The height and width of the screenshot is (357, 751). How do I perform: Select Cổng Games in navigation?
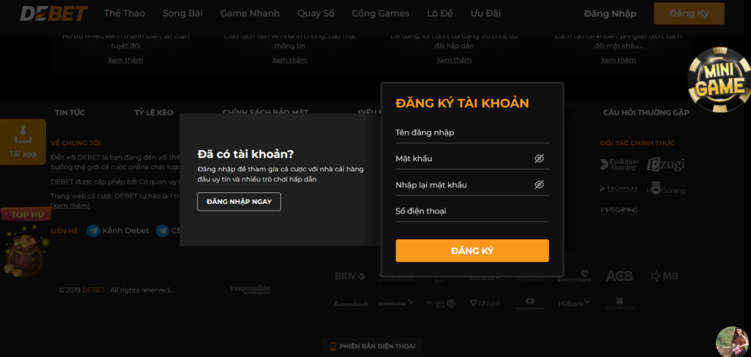(x=381, y=13)
